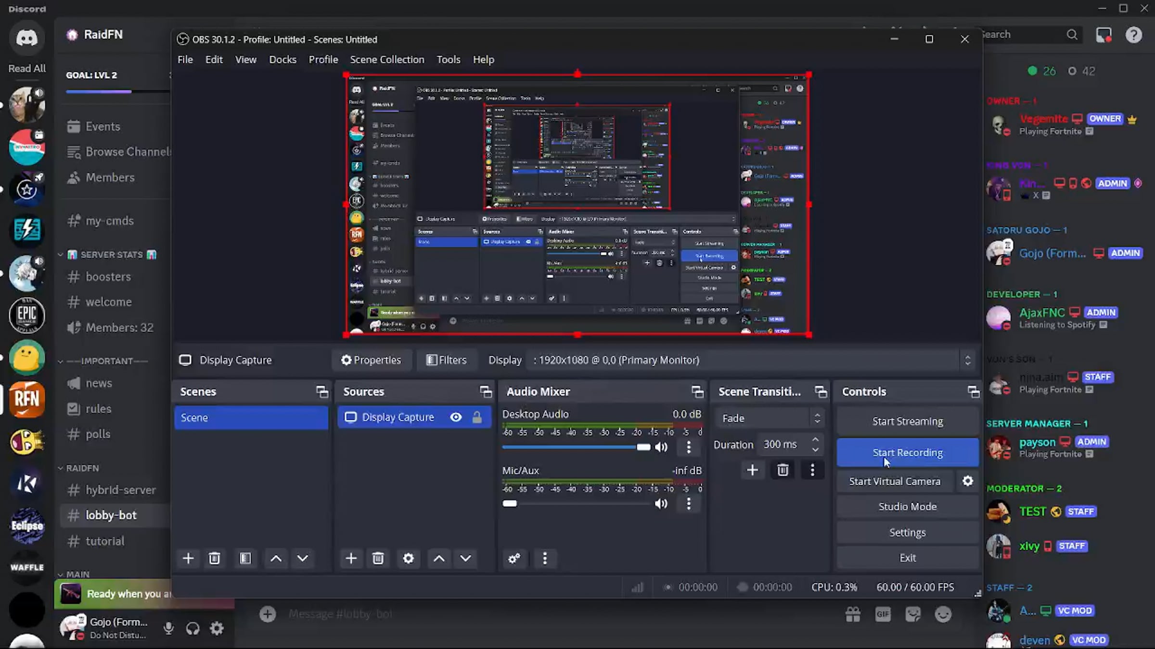The image size is (1155, 649).
Task: Mute the Mic/Aux speaker icon
Action: [661, 503]
